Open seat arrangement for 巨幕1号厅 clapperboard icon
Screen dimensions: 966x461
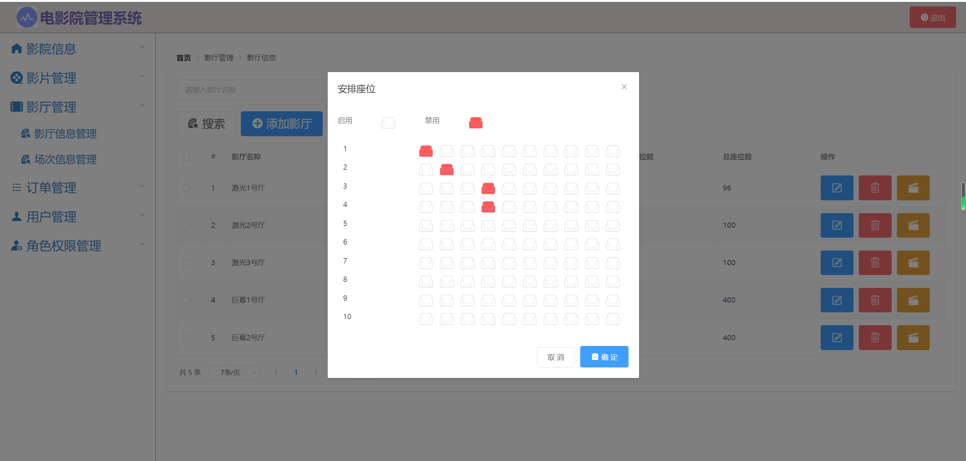(913, 300)
